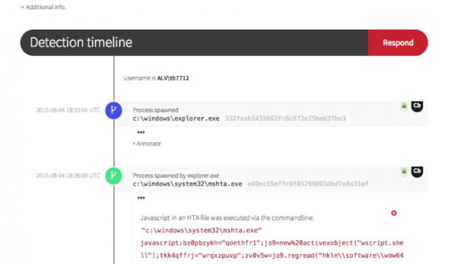The image size is (474, 264).
Task: Click the 18:36:00 UTC timestamp
Action: pos(68,176)
